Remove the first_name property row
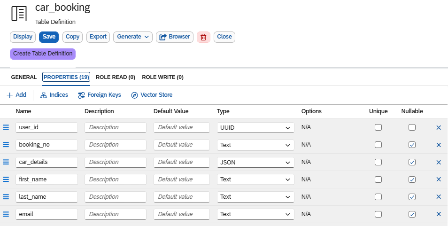 click(439, 179)
